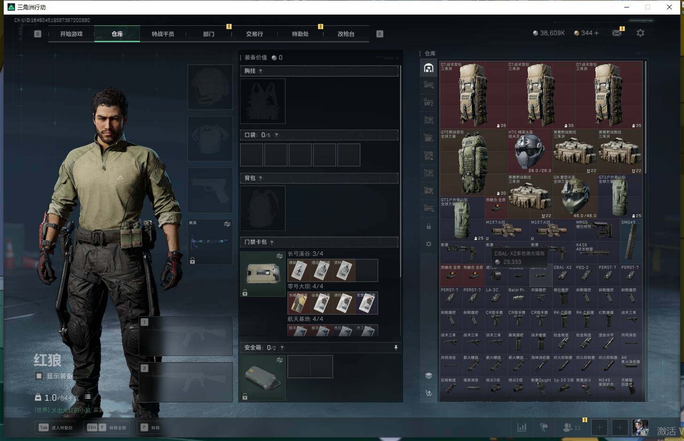This screenshot has height=441, width=684.
Task: Open the help question mark beside 门禁卡包
Action: (272, 242)
